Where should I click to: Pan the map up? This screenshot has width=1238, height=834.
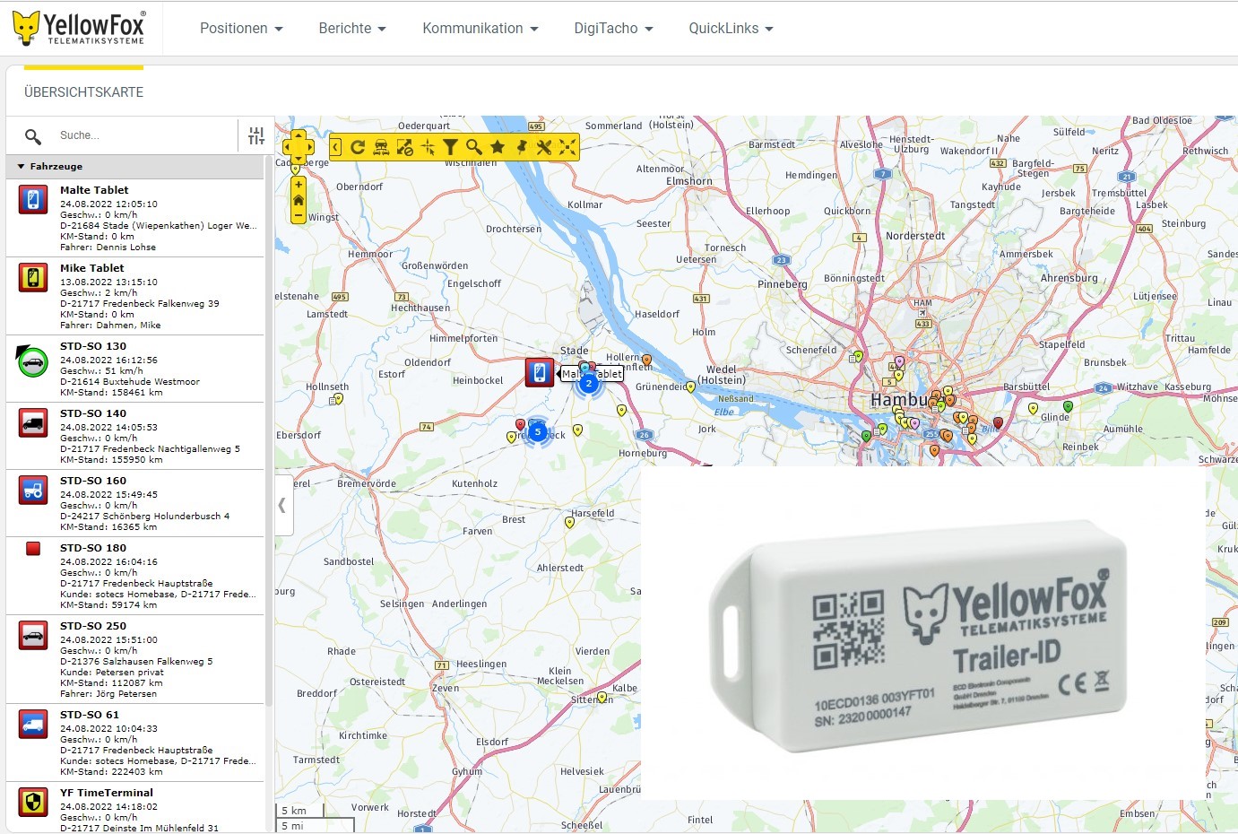pos(299,136)
